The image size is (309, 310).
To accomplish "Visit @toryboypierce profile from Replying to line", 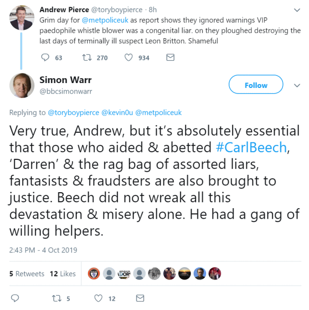I will pos(73,113).
